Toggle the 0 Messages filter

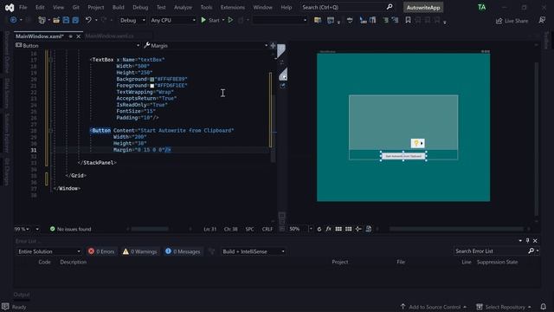[183, 251]
